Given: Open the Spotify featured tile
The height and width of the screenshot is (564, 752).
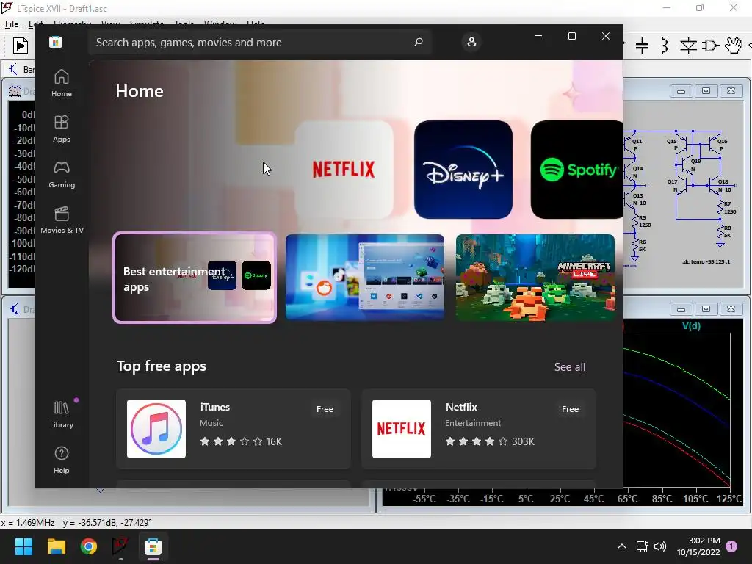Looking at the screenshot, I should [x=577, y=170].
